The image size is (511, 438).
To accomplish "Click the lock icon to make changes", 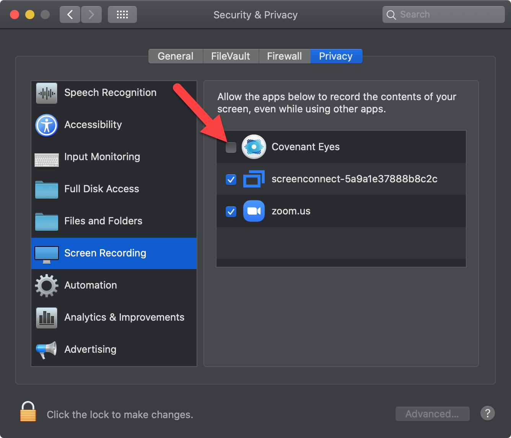I will 28,412.
